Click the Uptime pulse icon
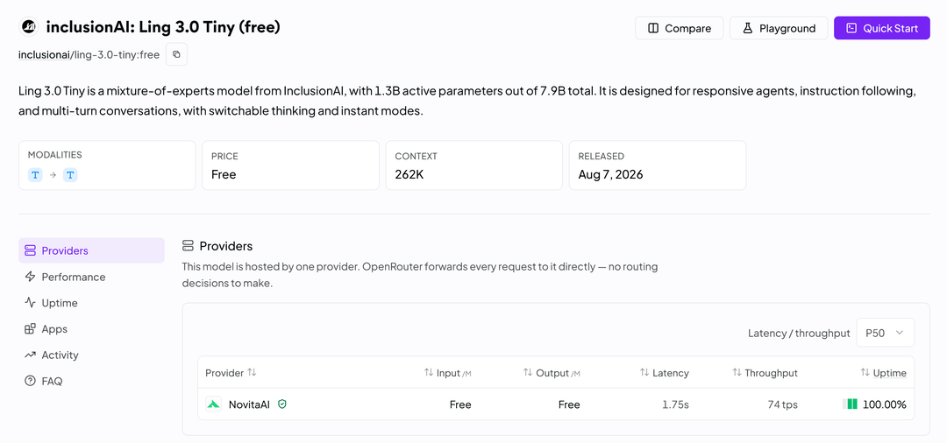The width and height of the screenshot is (947, 443). click(x=30, y=303)
